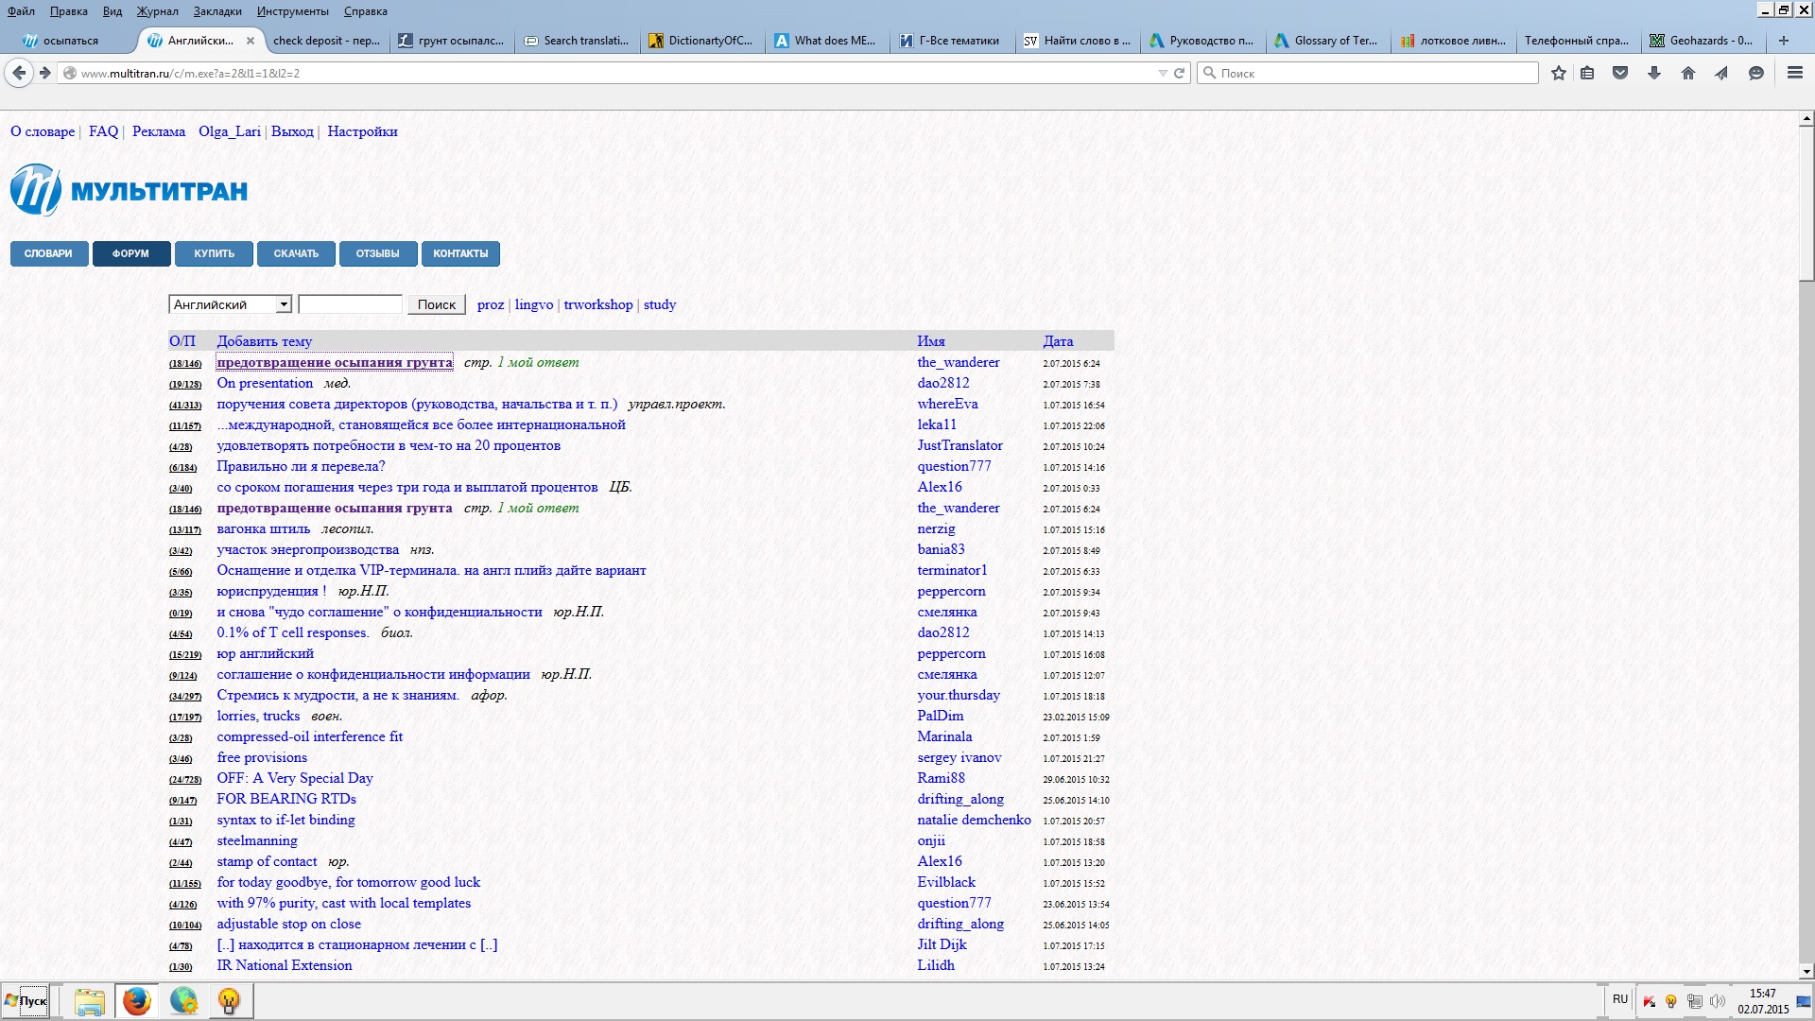Click the Pocket save icon
The width and height of the screenshot is (1815, 1021).
click(x=1620, y=73)
